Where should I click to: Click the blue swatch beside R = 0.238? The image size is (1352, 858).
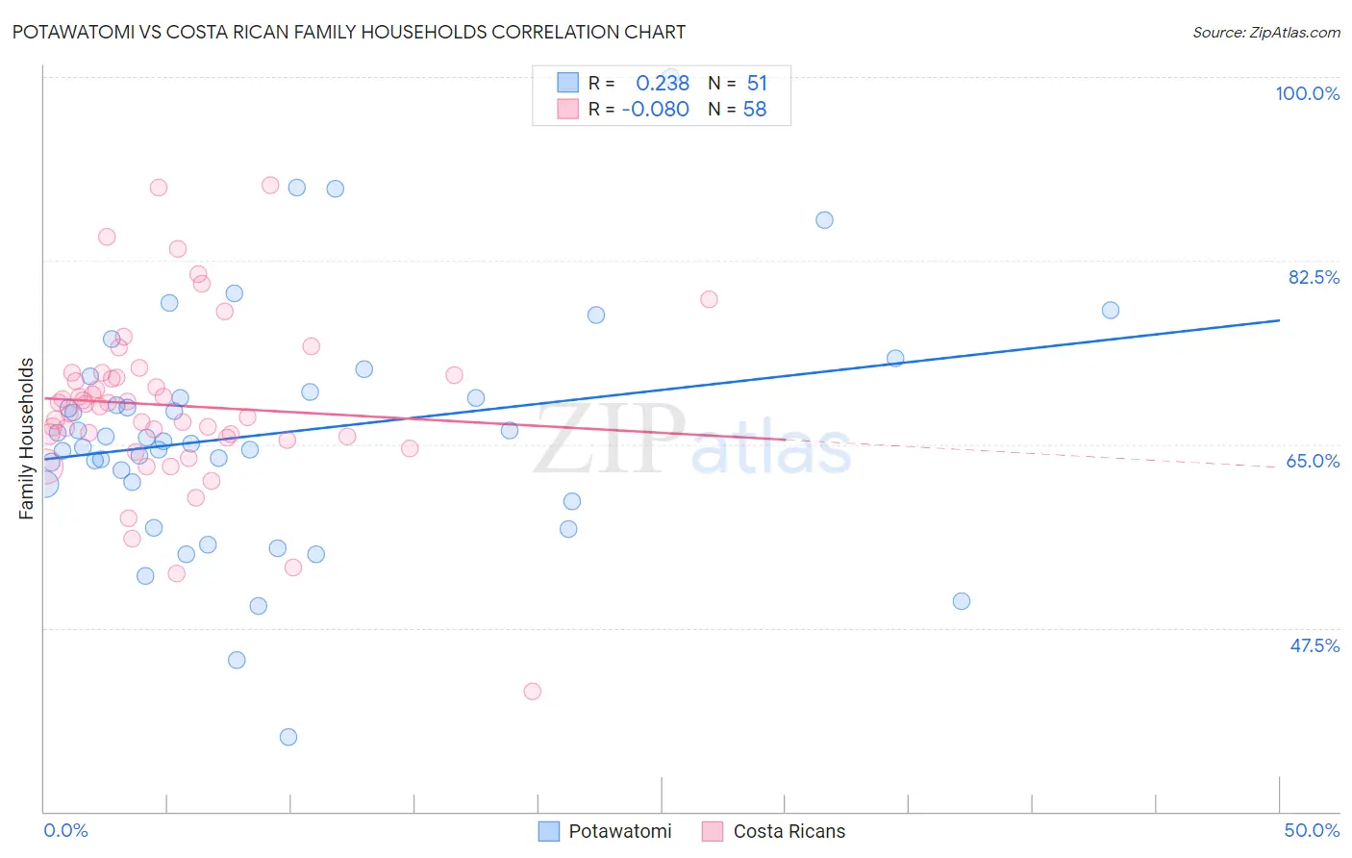(568, 83)
